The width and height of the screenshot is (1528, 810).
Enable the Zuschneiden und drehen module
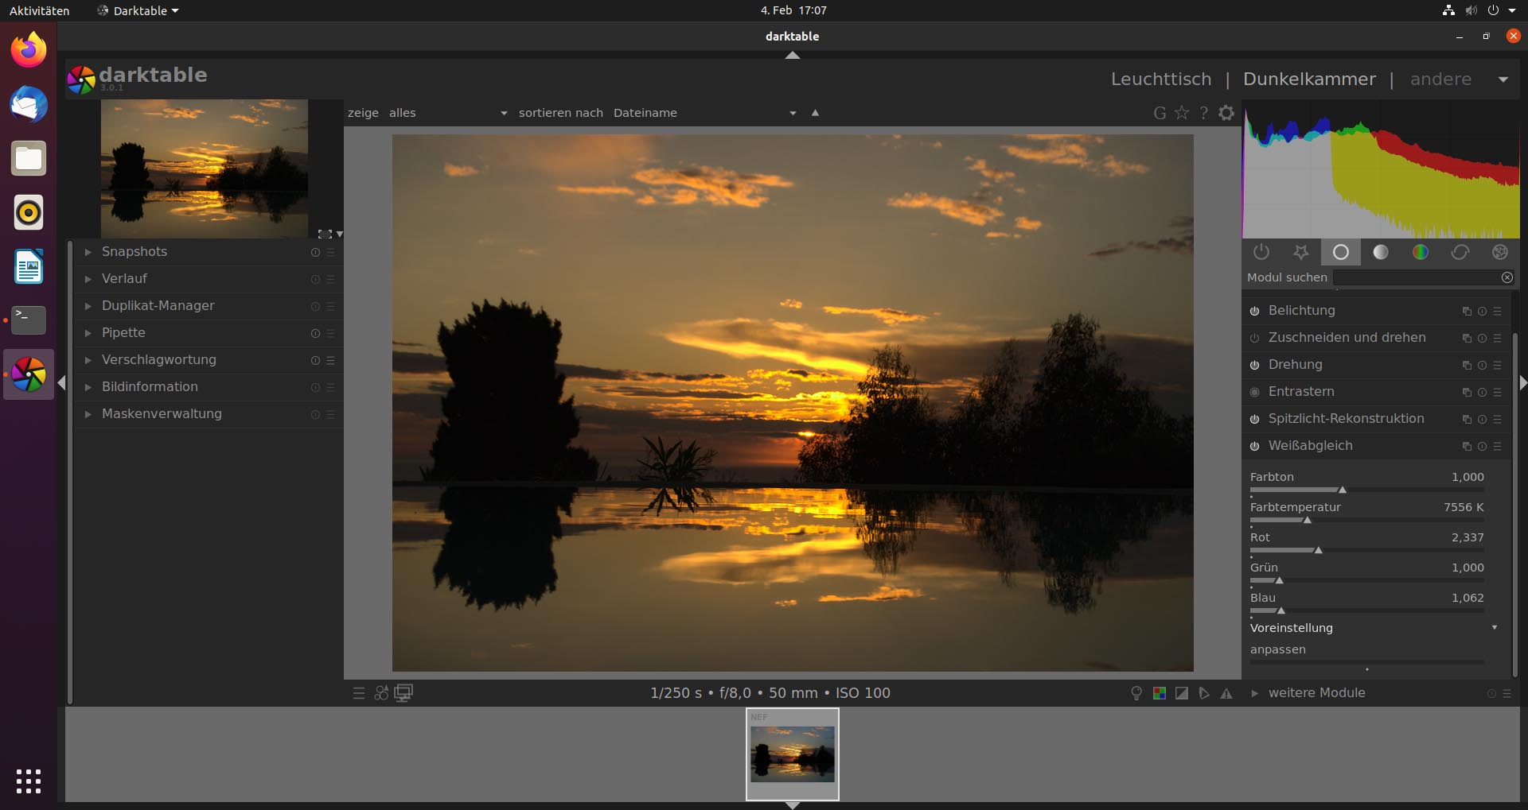1254,338
